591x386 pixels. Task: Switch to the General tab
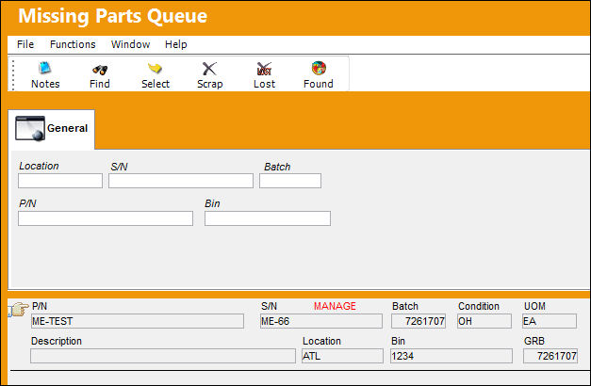pyautogui.click(x=52, y=129)
